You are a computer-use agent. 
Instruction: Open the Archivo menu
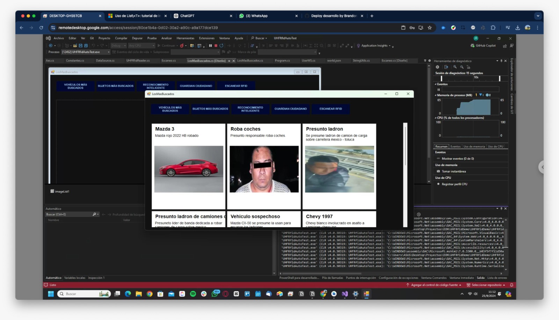click(x=59, y=38)
